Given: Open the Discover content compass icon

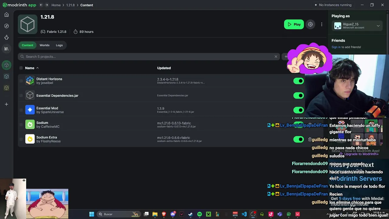Looking at the screenshot, I should 6,26.
